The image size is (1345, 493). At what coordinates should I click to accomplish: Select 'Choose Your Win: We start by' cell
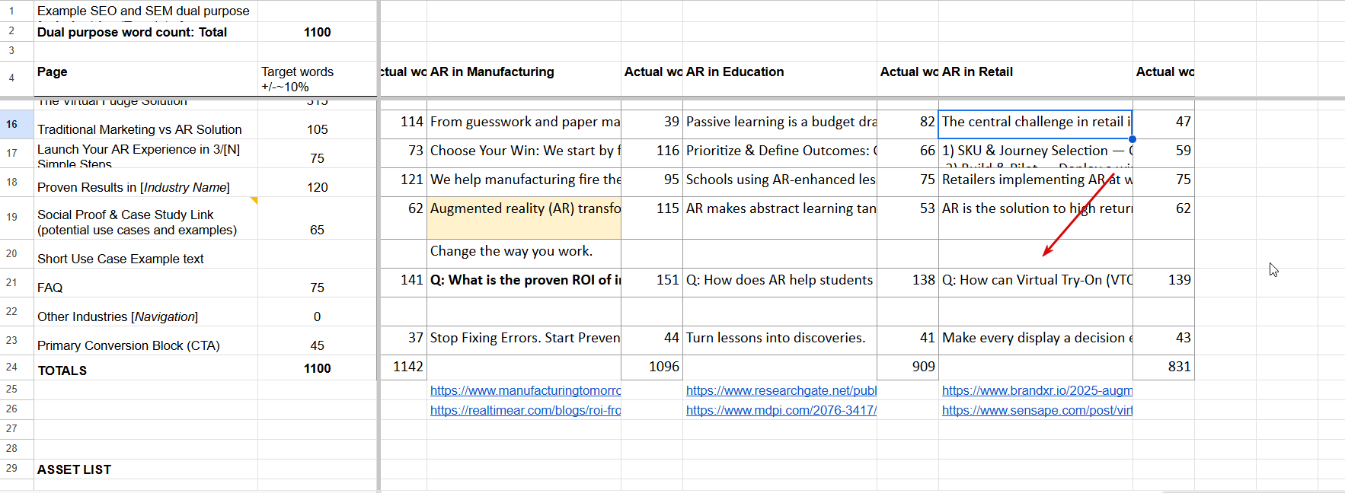point(524,154)
